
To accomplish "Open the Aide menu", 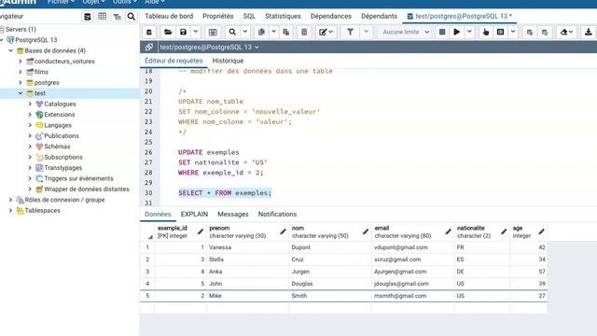I will click(x=154, y=2).
